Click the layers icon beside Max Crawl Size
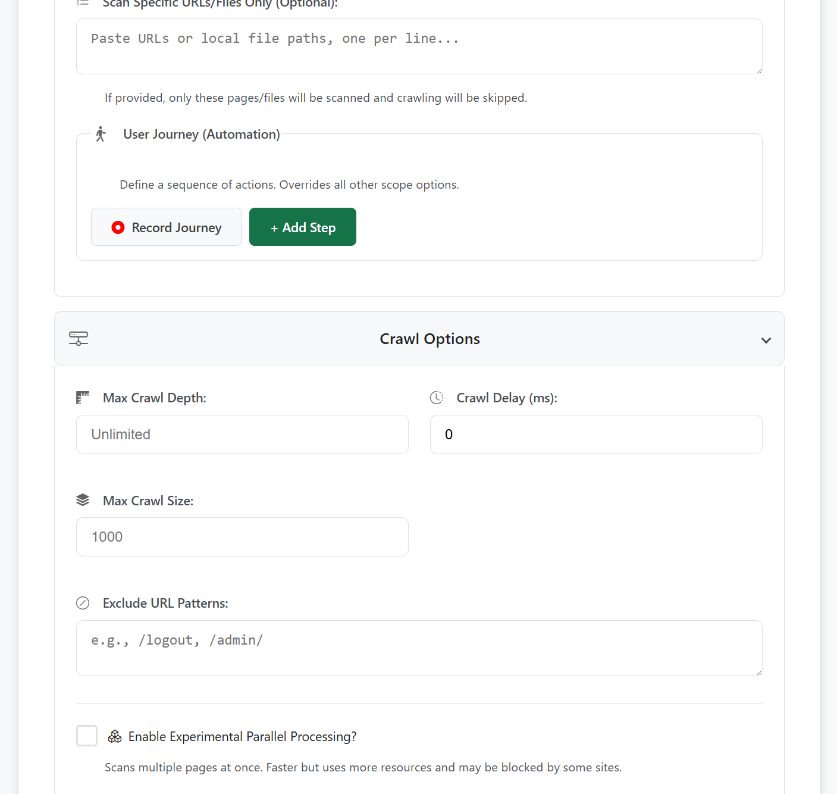Viewport: 837px width, 794px height. [83, 501]
